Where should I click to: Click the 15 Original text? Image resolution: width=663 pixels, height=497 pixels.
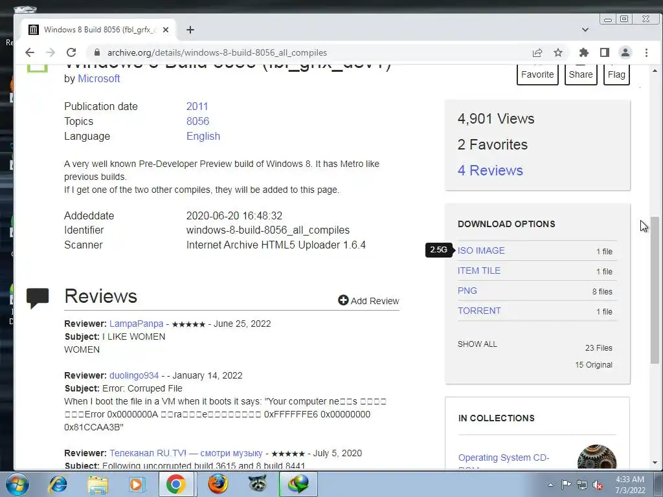[594, 365]
